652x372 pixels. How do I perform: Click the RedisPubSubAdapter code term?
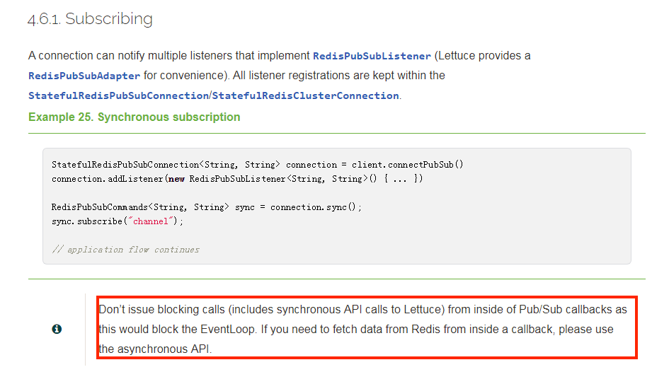pyautogui.click(x=84, y=76)
